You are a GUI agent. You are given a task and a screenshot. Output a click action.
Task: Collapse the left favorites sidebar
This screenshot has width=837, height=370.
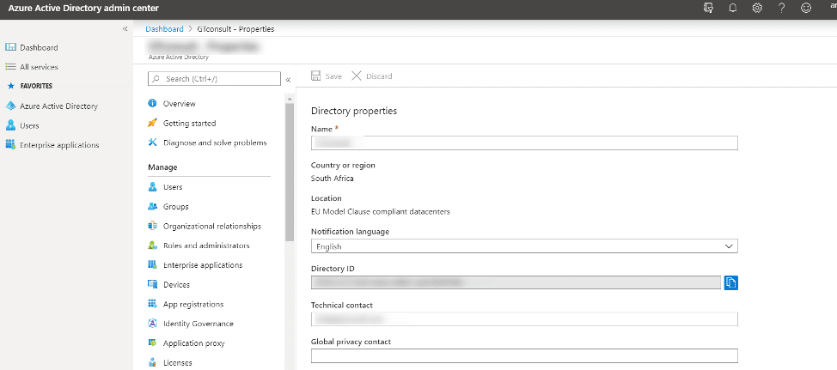[125, 29]
